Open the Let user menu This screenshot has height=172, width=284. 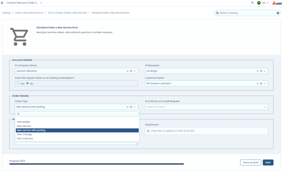263,3
